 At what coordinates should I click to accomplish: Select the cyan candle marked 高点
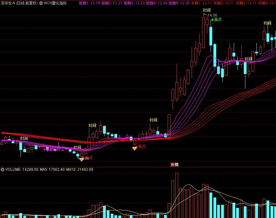(x=211, y=36)
